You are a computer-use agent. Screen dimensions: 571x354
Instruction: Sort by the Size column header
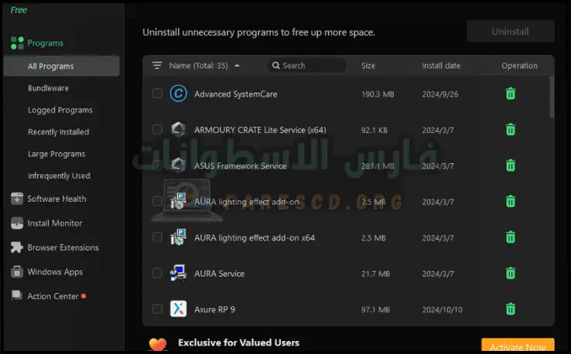(368, 66)
